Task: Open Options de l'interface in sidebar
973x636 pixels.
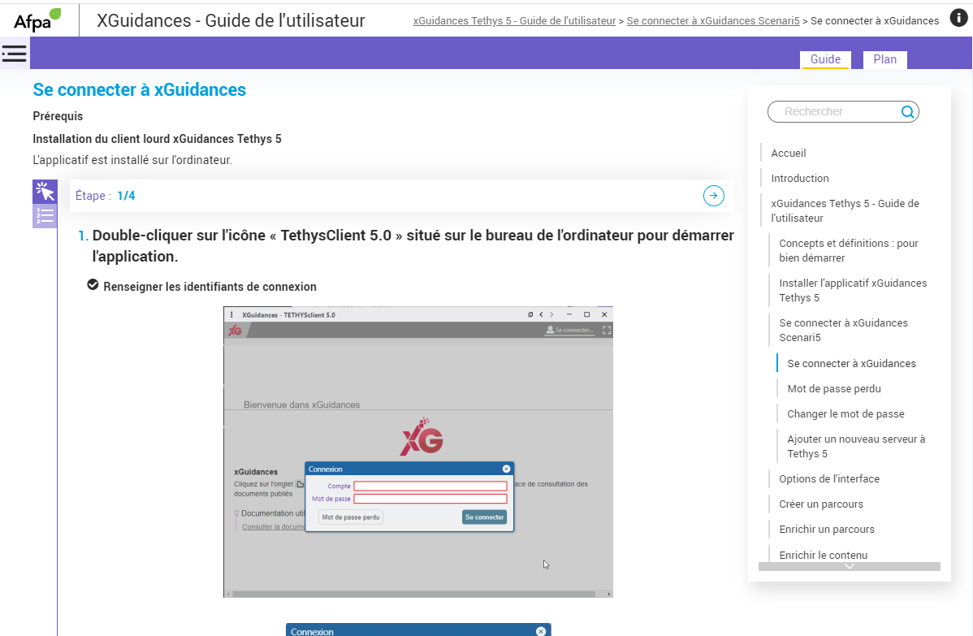Action: click(x=829, y=479)
